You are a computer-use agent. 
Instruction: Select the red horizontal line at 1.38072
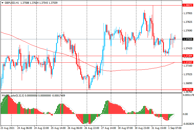pos(91,5)
